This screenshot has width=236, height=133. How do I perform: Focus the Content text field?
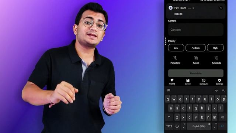(196, 30)
